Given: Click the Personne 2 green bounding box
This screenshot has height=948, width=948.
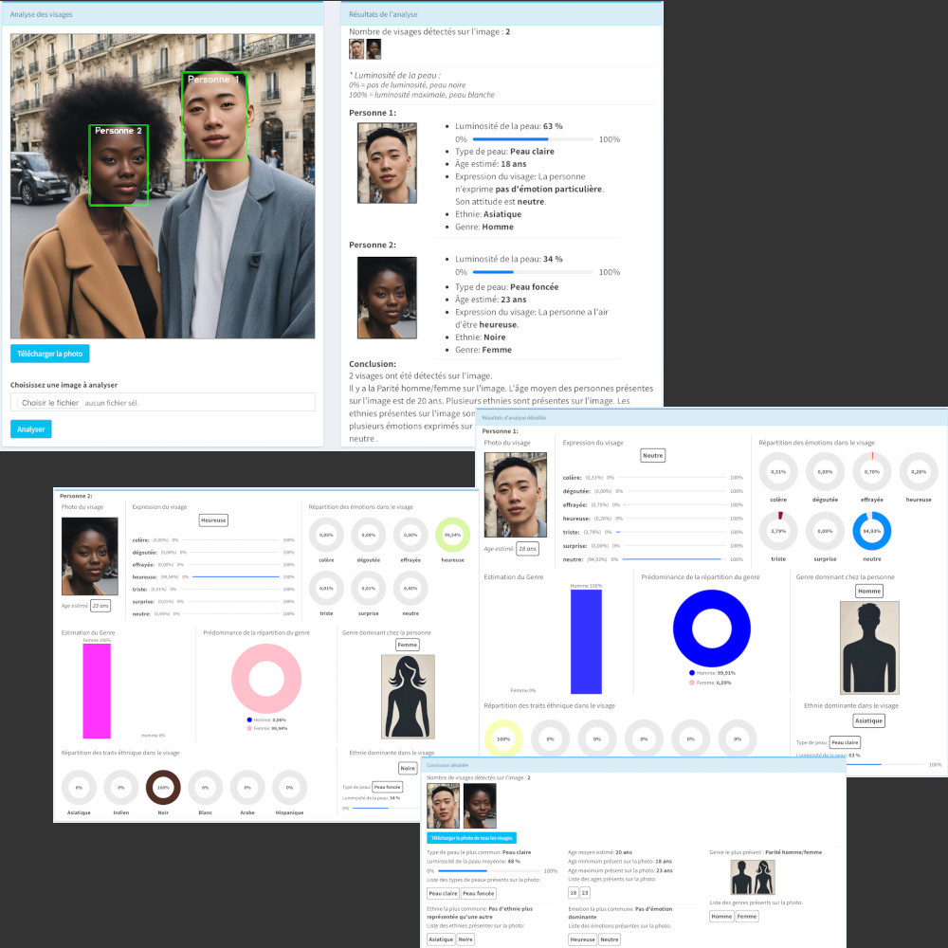Looking at the screenshot, I should pos(118,166).
